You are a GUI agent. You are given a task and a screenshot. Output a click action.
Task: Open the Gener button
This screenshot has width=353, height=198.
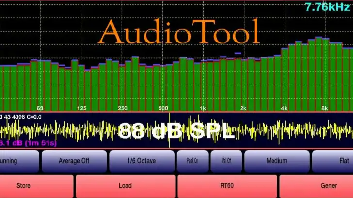[x=316, y=186]
